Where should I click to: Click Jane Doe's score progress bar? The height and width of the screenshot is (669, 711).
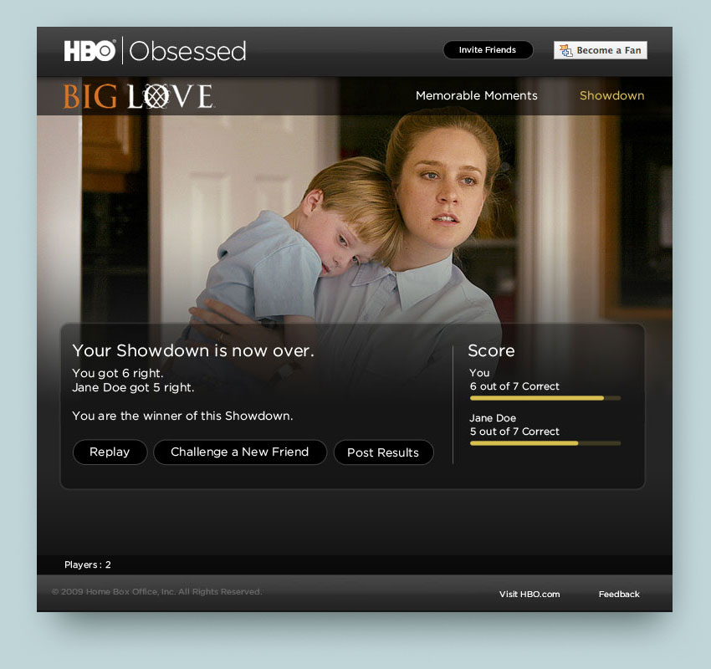click(545, 443)
